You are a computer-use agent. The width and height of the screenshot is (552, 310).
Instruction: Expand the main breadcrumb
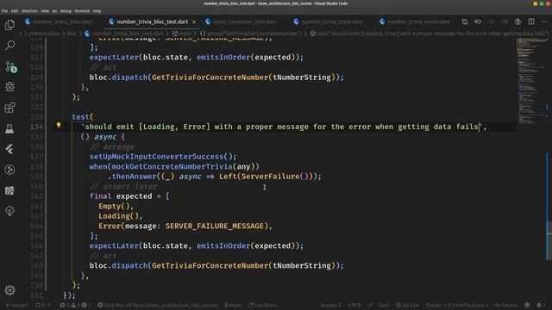(x=182, y=34)
